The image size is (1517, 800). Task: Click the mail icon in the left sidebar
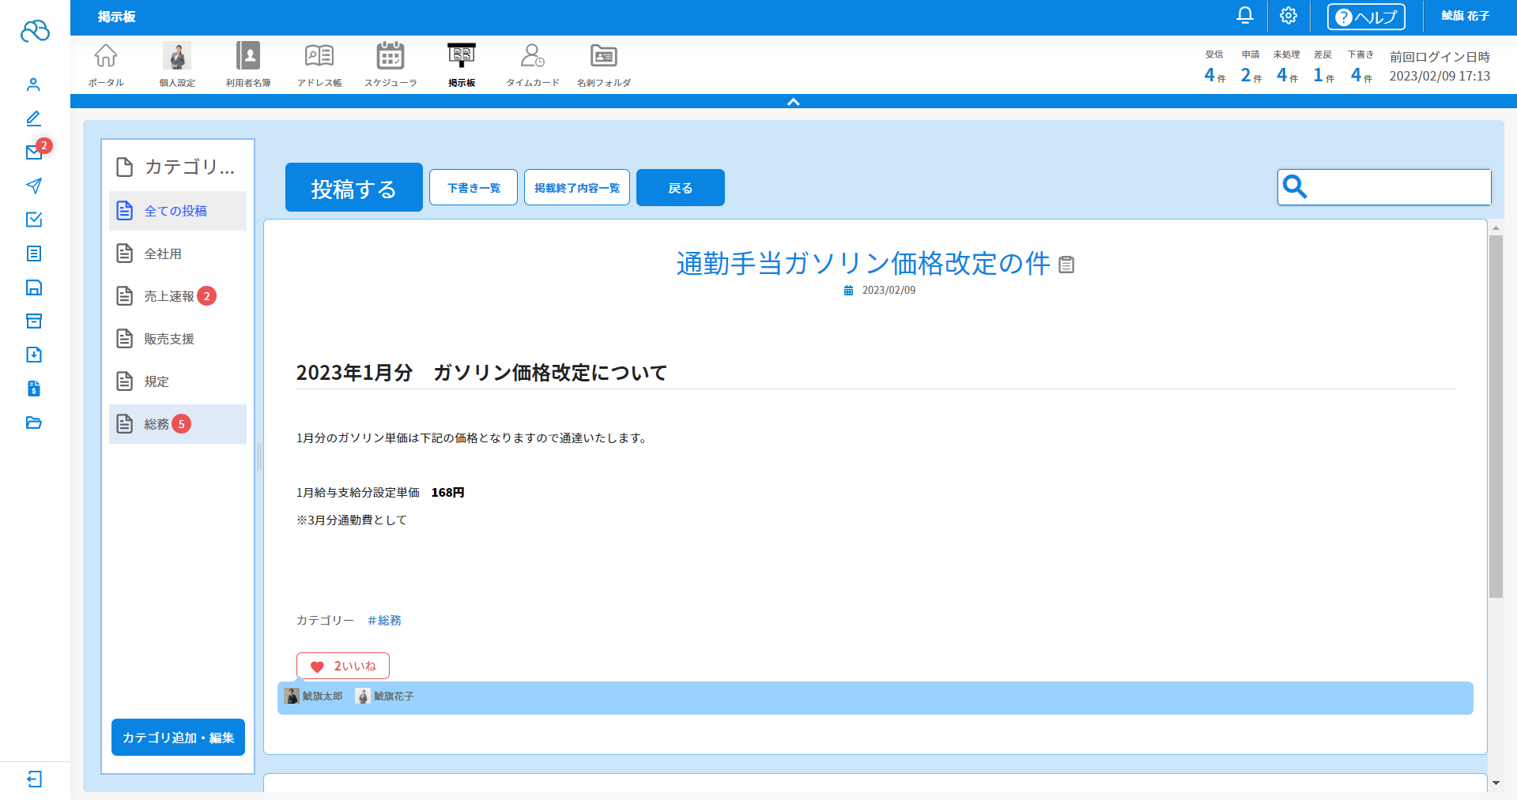(x=34, y=152)
